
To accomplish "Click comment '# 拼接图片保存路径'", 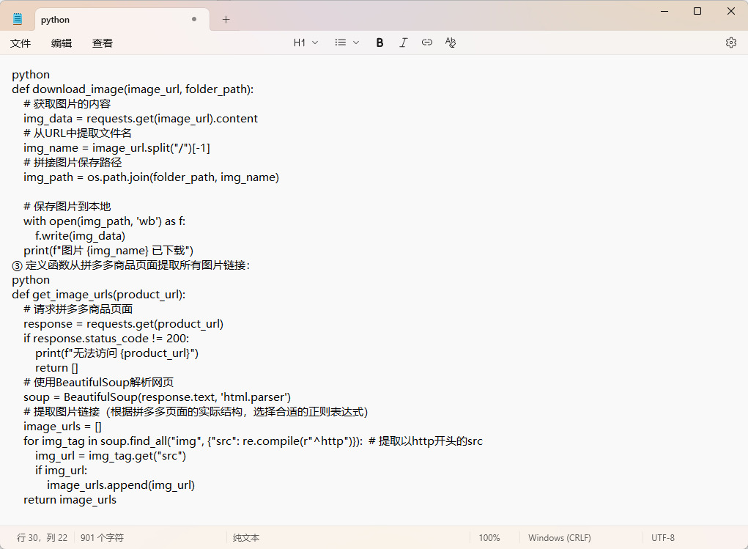I will coord(73,163).
